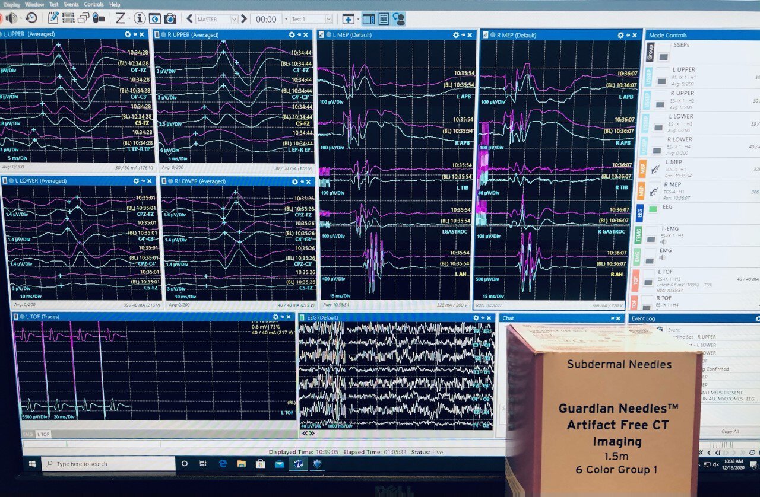Click the cascade windows icon in toolbar
This screenshot has height=497, width=760.
(84, 18)
